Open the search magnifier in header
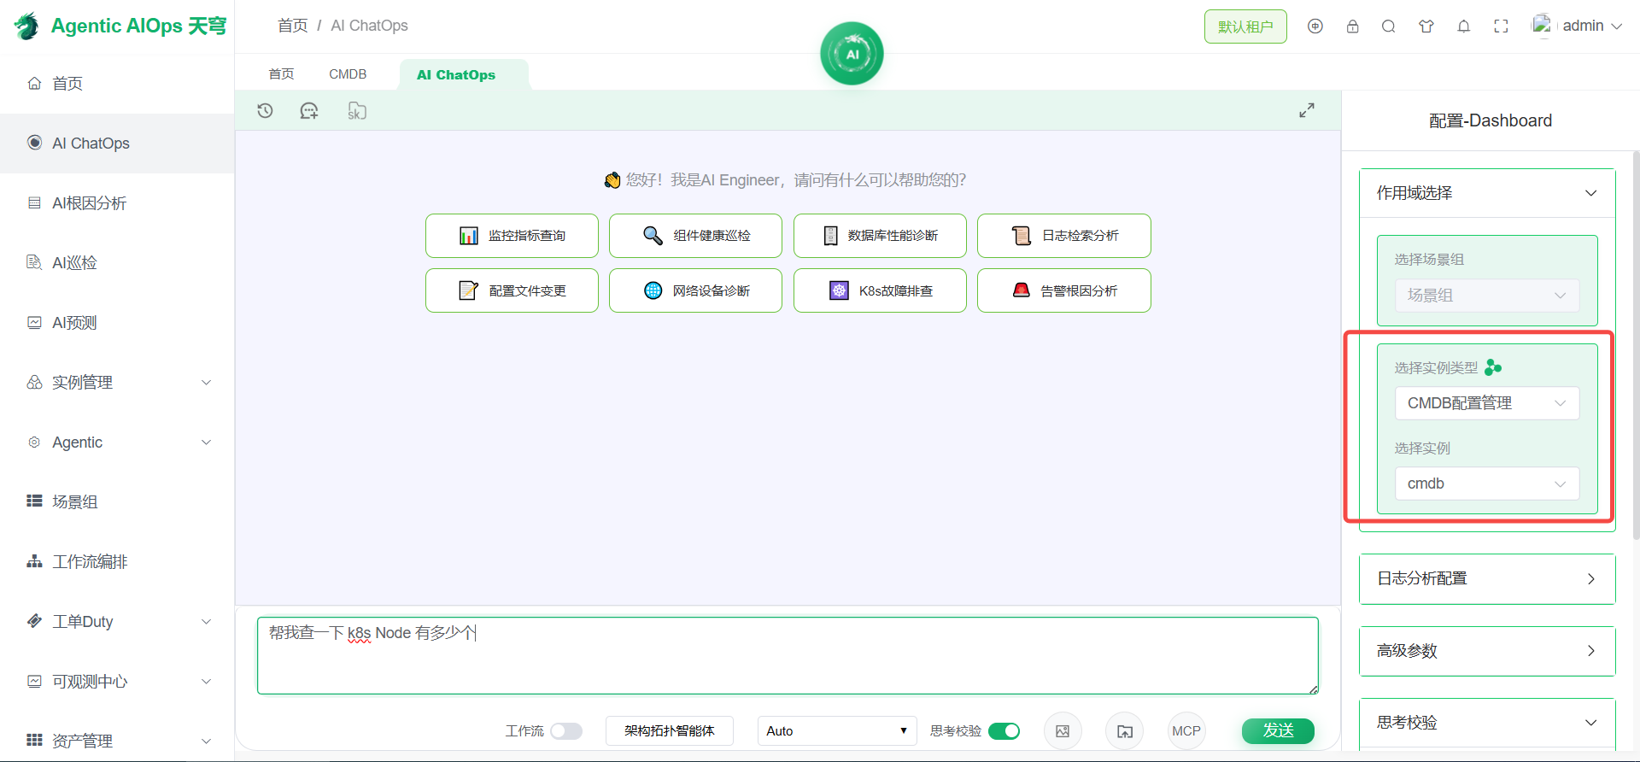 (x=1389, y=26)
